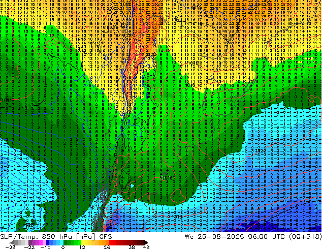The height and width of the screenshot is (249, 322).
Task: Click the 0 legend label
Action: 63,247
